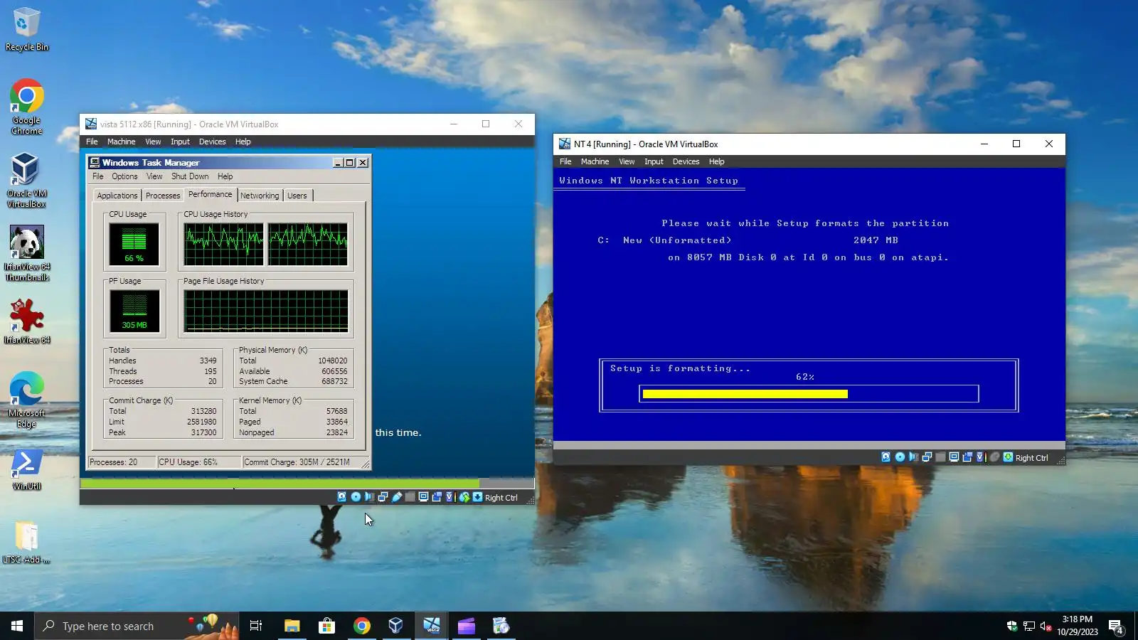Open Task Manager's Options menu
This screenshot has width=1138, height=640.
pos(124,176)
